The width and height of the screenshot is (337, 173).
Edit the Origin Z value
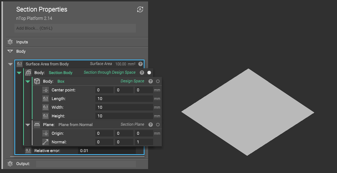(144, 133)
